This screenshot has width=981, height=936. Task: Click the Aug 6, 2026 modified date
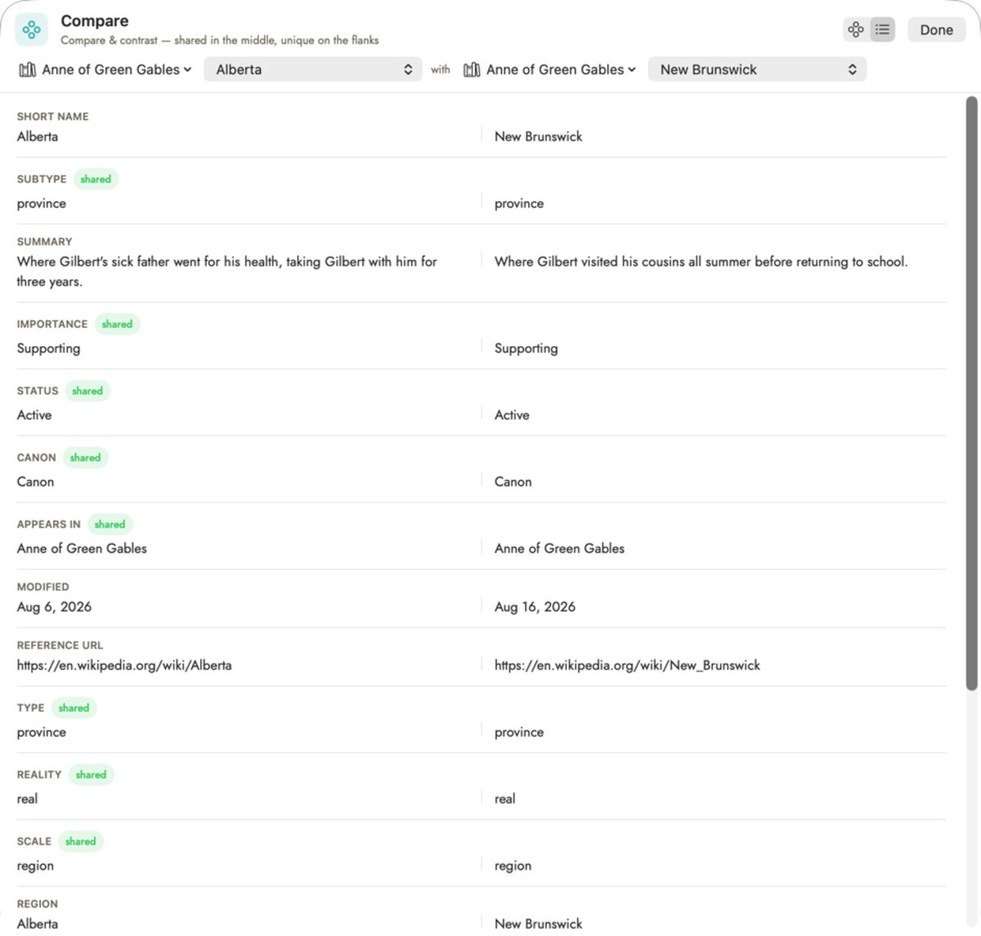tap(54, 607)
